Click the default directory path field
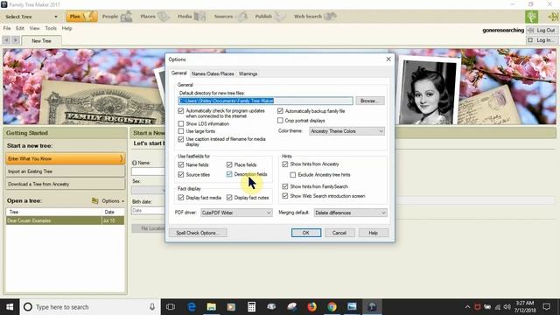 click(x=265, y=101)
